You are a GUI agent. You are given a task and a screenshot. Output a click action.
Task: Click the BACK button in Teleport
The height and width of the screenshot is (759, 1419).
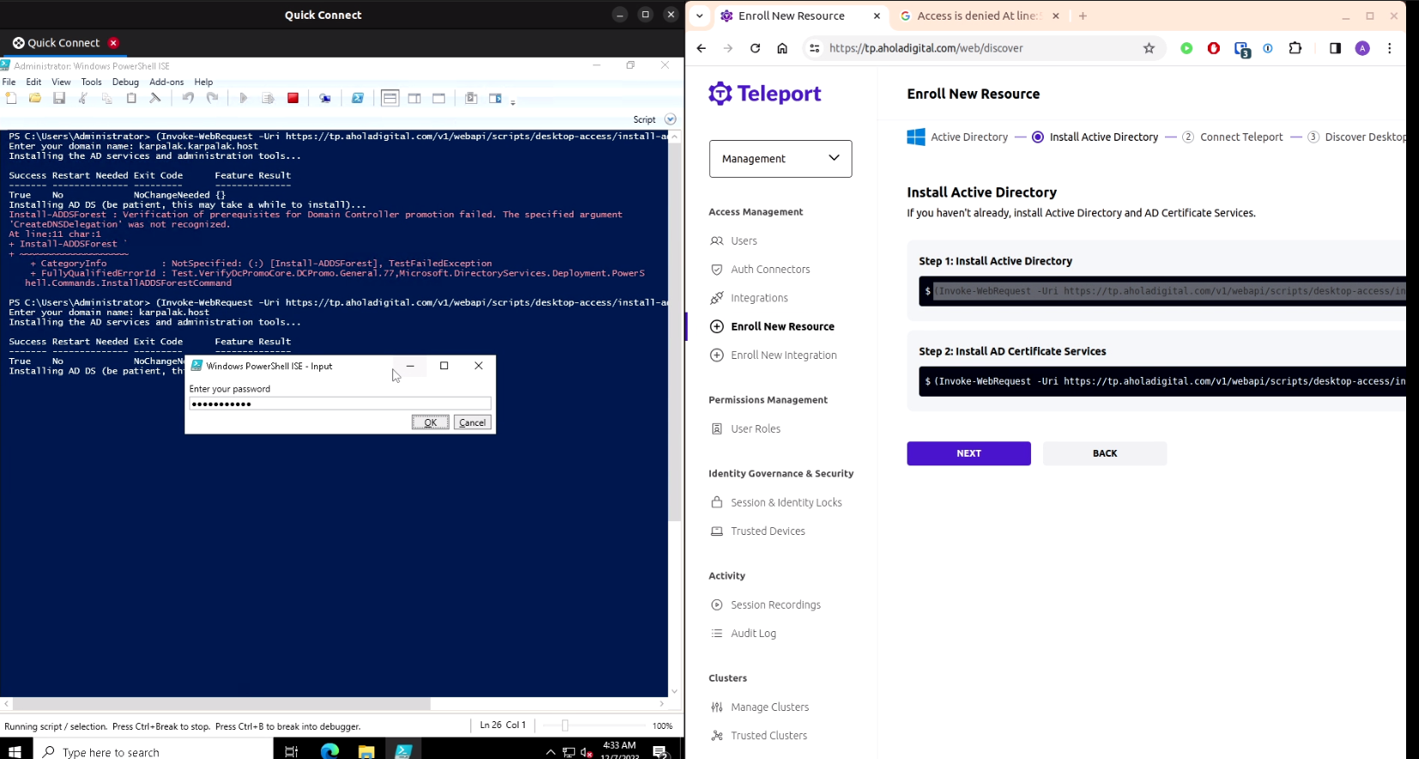[1105, 453]
